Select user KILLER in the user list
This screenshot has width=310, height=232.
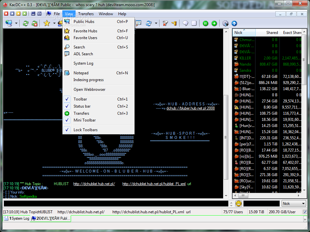point(245,58)
